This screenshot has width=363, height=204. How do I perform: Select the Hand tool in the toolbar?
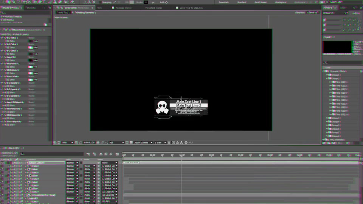[9, 2]
